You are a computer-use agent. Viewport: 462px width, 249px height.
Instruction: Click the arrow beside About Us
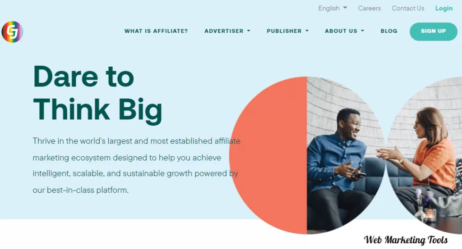click(362, 31)
